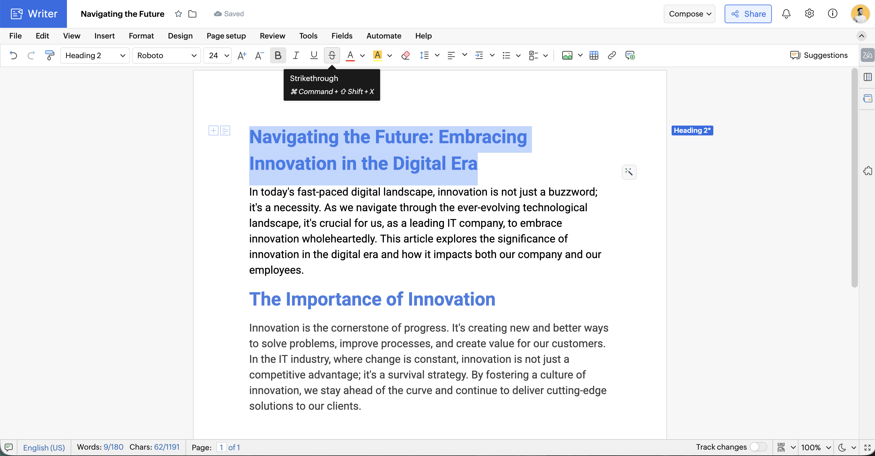Open the Roboto font dropdown

166,55
